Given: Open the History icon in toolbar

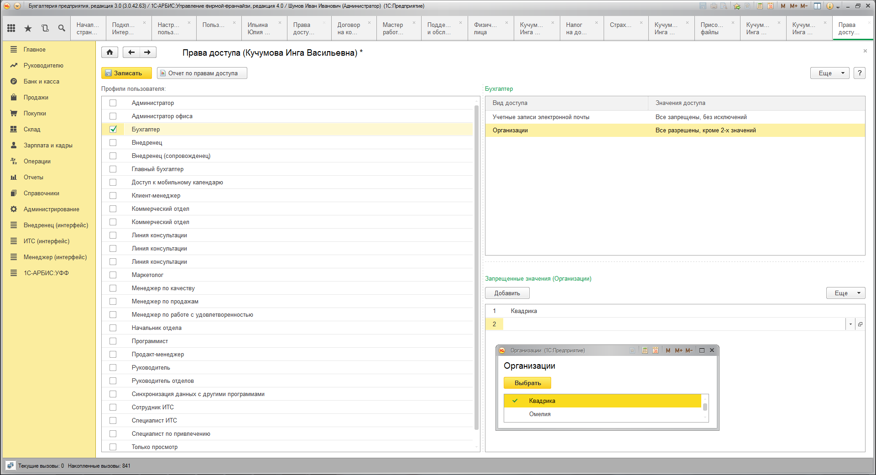Looking at the screenshot, I should pyautogui.click(x=45, y=28).
